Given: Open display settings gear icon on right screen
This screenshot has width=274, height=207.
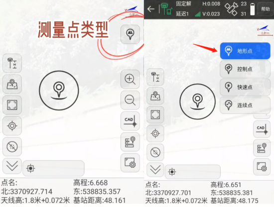Looking at the screenshot, I should tap(262, 167).
